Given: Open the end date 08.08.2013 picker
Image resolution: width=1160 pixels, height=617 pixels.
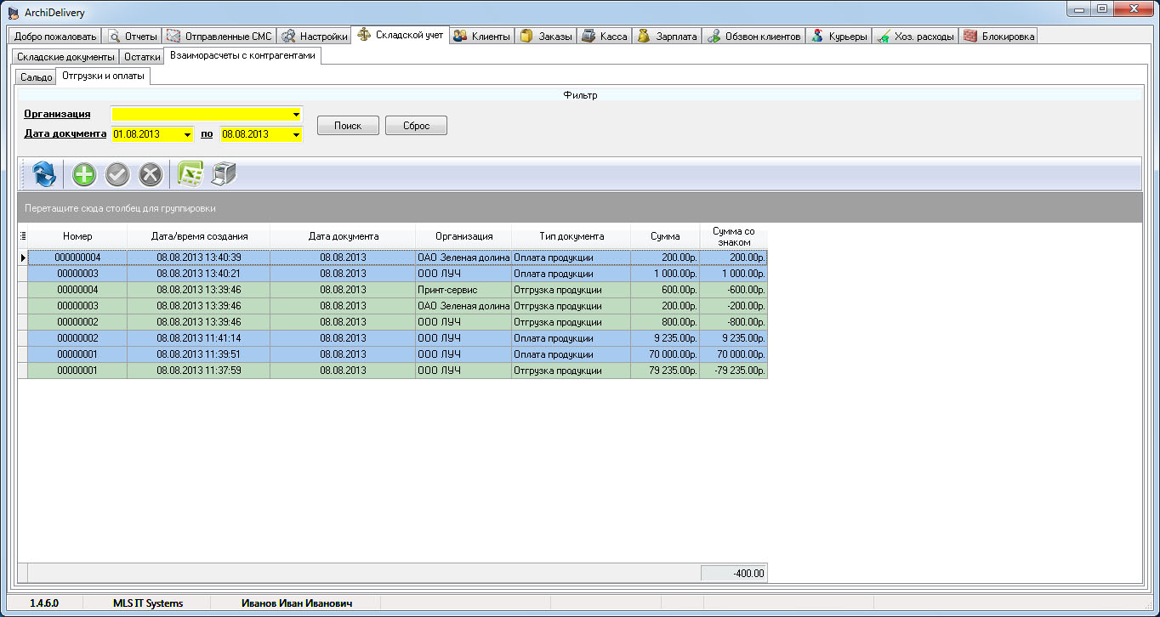Looking at the screenshot, I should [296, 134].
